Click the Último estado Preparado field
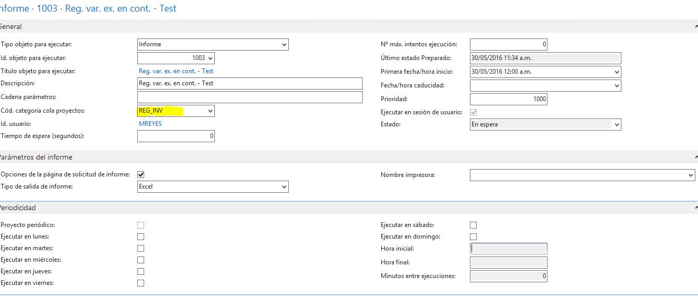Viewport: 698px width, 306px height. tap(545, 58)
